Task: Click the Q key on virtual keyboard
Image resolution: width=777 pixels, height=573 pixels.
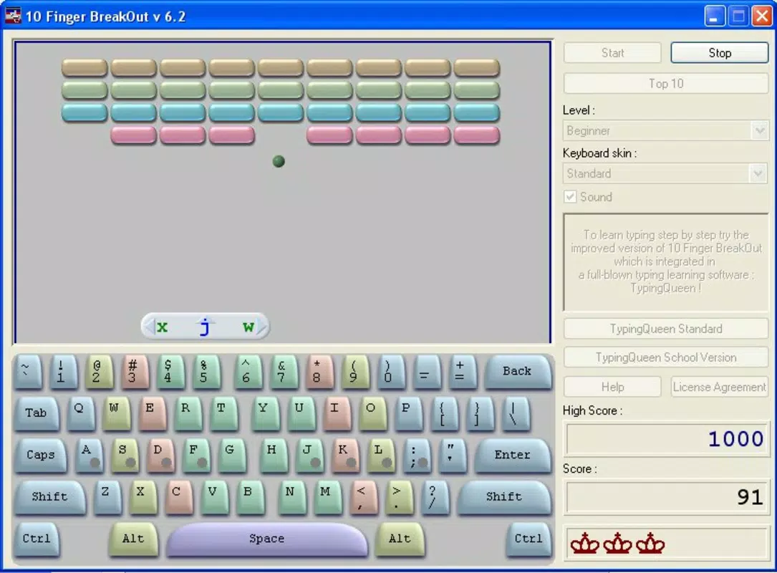Action: 79,413
